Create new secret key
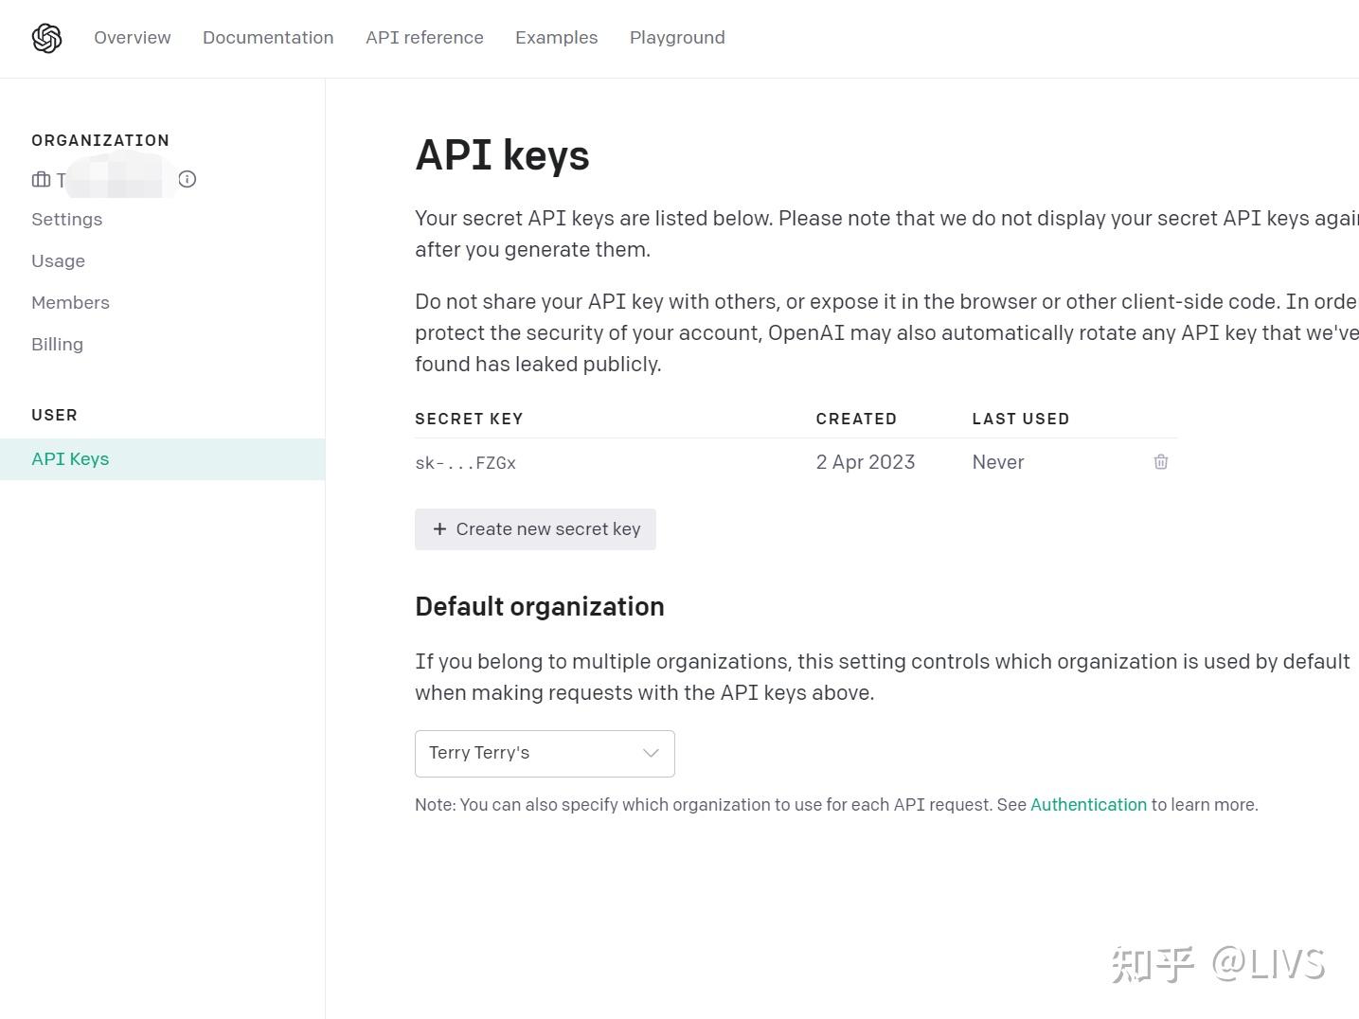1359x1019 pixels. 535,529
